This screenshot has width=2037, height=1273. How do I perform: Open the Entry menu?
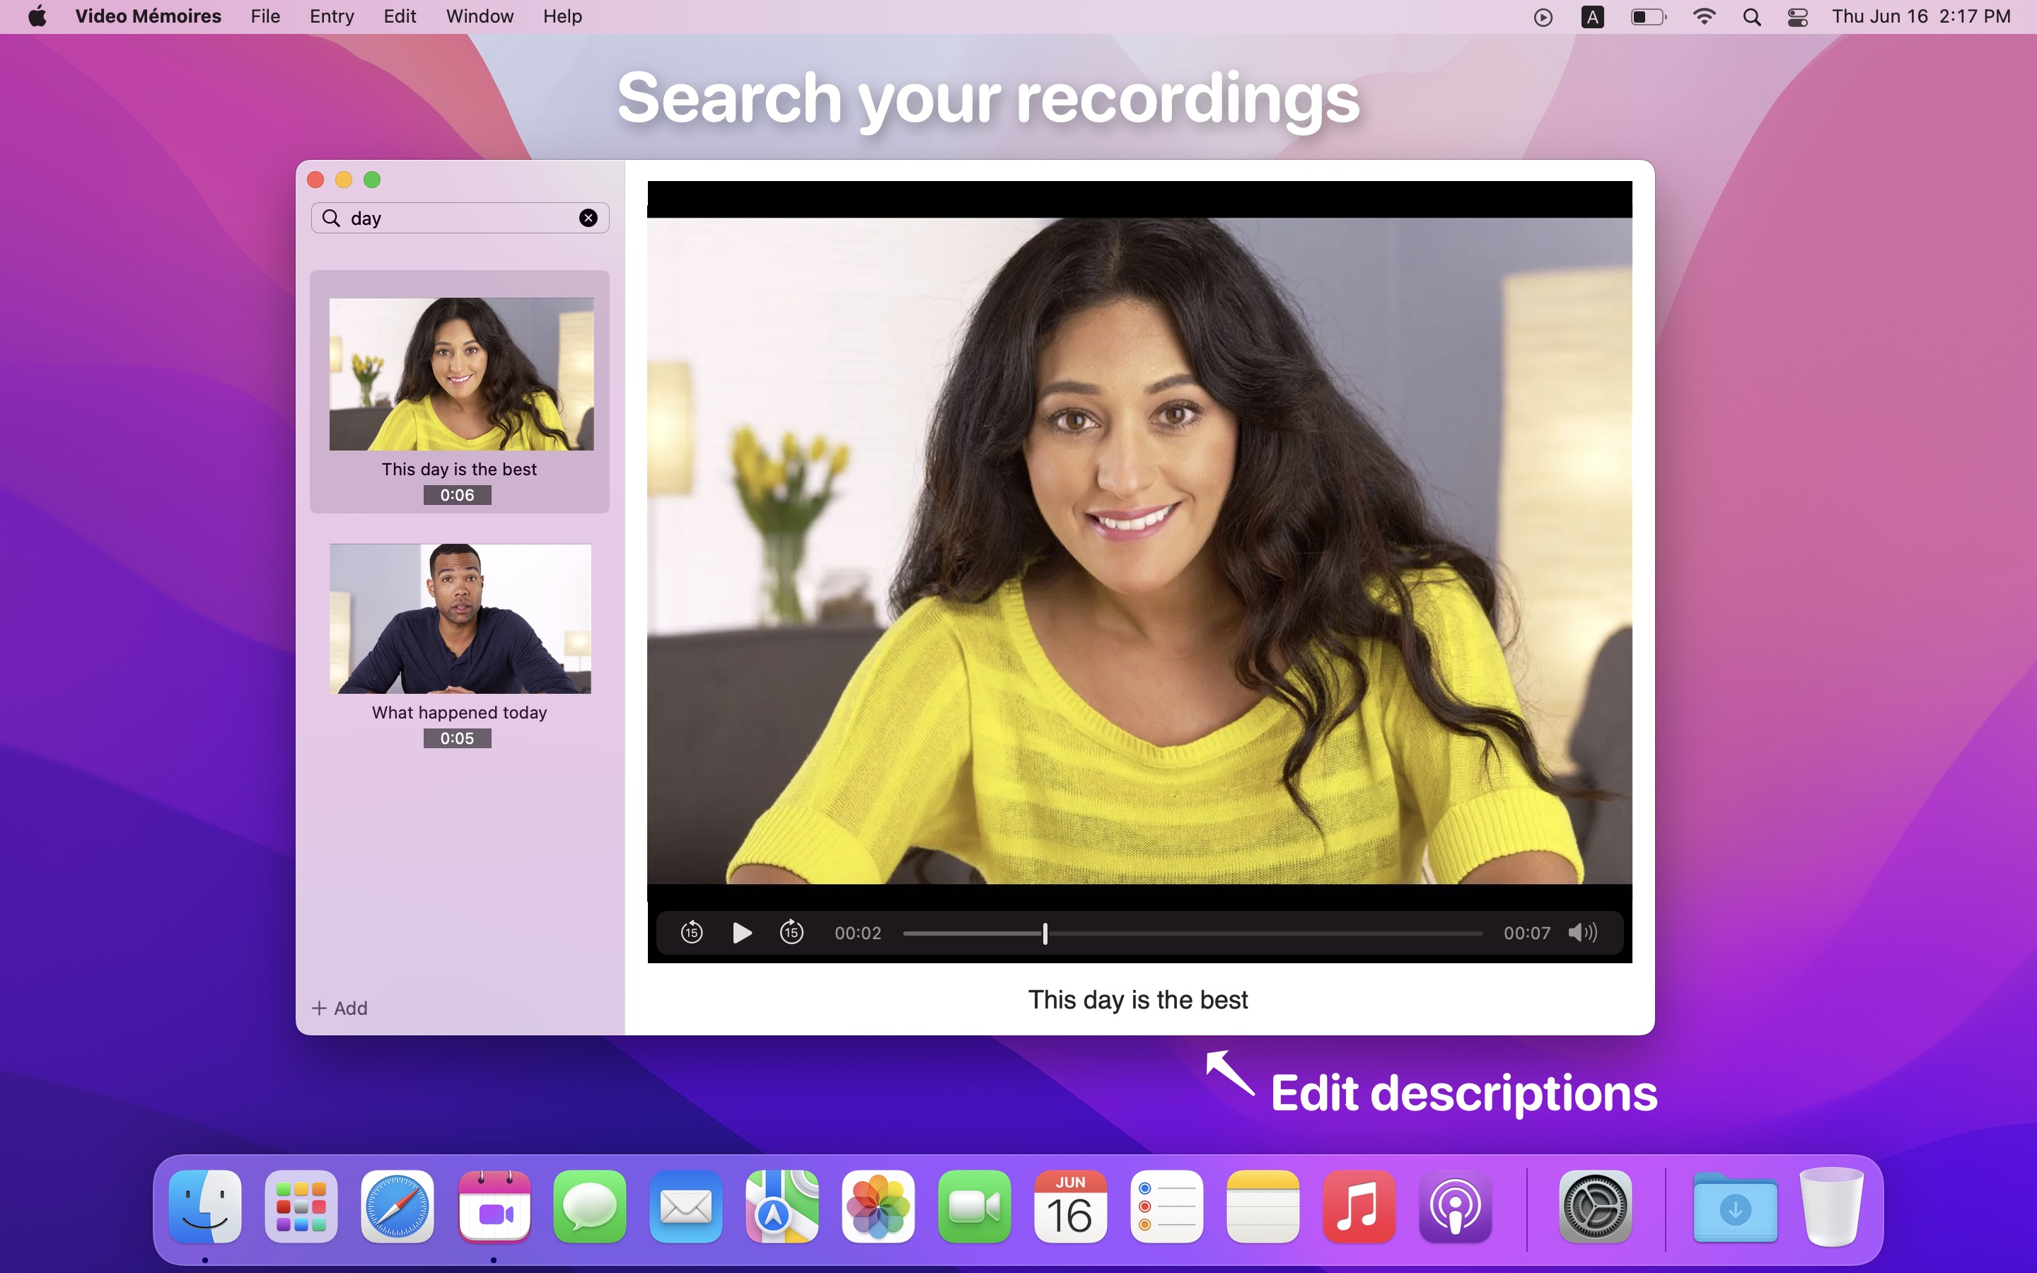332,16
